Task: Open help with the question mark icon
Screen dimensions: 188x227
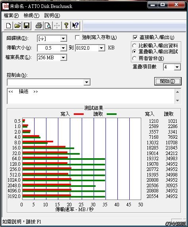Action: 66,25
